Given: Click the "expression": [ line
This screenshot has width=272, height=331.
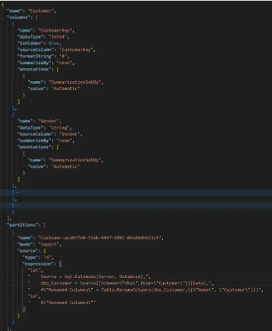Looking at the screenshot, I should (42, 264).
